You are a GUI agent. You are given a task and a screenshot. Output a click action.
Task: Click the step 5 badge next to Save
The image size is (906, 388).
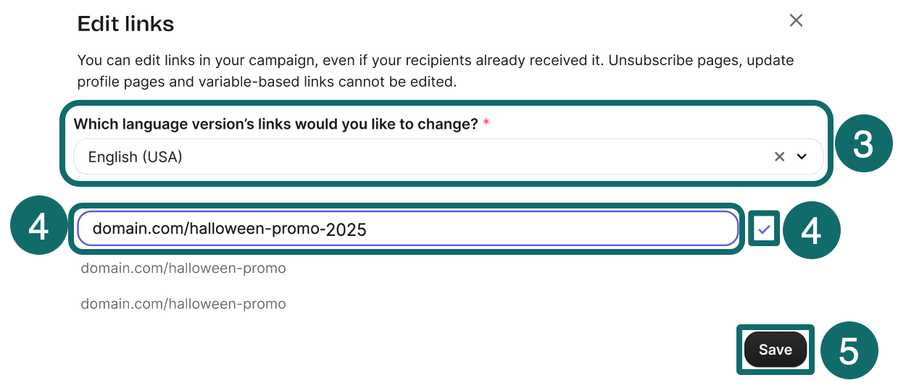click(848, 351)
